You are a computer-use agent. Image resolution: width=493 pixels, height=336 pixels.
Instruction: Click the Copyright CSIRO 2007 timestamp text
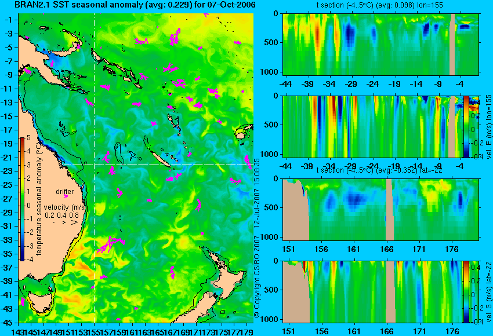pyautogui.click(x=257, y=238)
